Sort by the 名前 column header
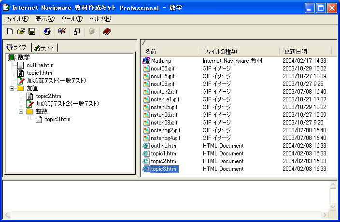 170,52
